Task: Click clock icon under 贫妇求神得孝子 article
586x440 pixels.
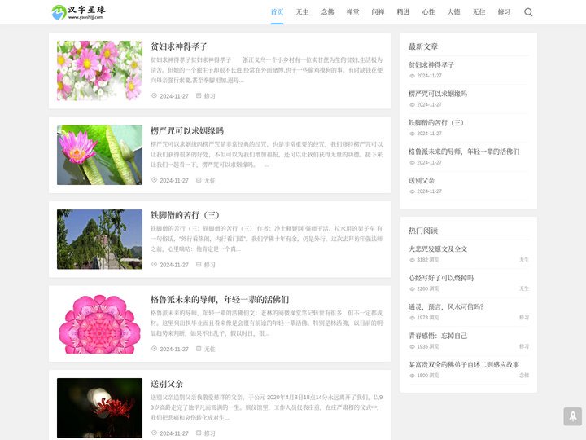Action: (154, 96)
